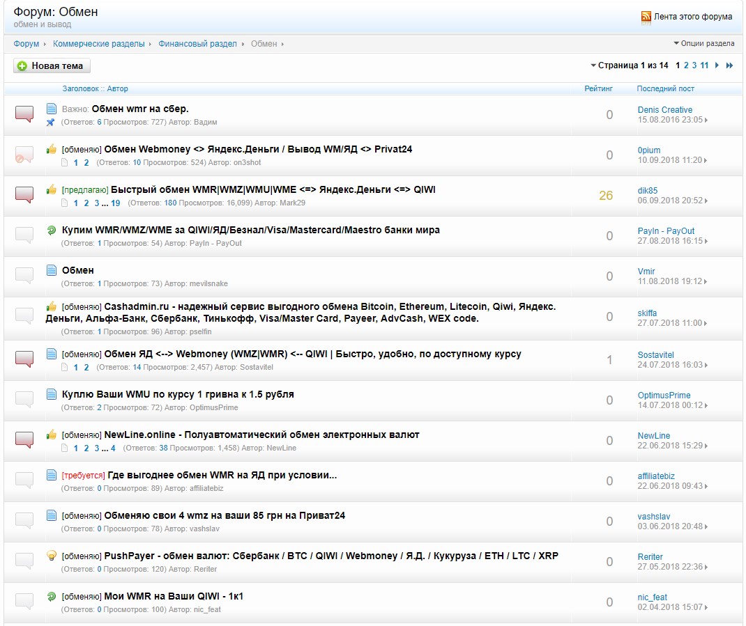
Task: Open page 4 of NewLine.online thread
Action: click(113, 448)
